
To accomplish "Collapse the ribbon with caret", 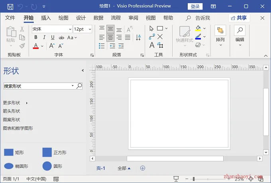I will 266,56.
